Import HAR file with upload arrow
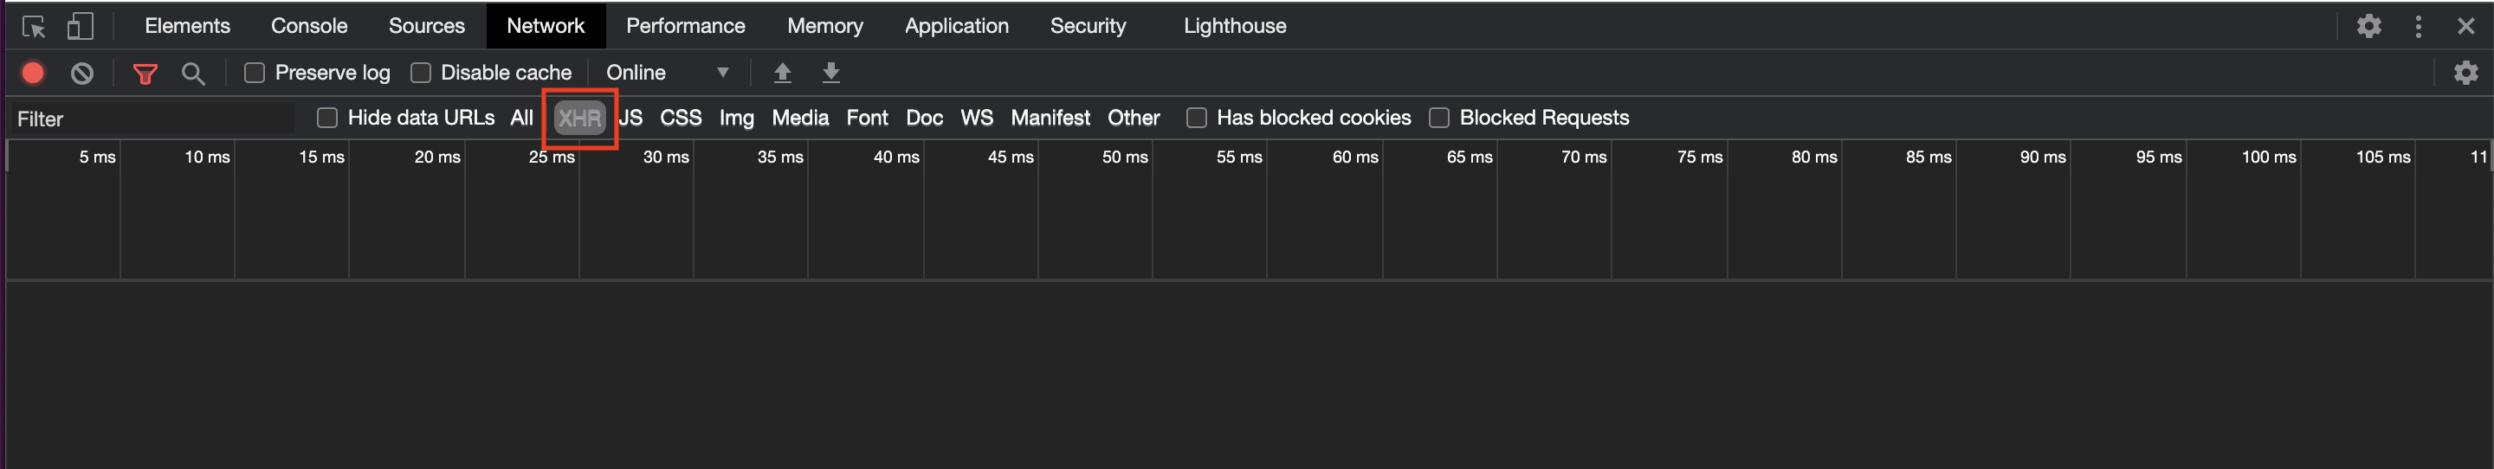 tap(782, 73)
